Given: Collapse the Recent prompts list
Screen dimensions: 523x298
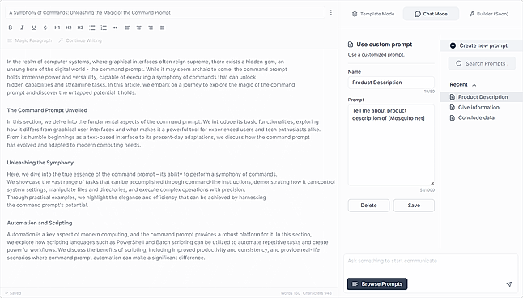Looking at the screenshot, I should tap(474, 85).
